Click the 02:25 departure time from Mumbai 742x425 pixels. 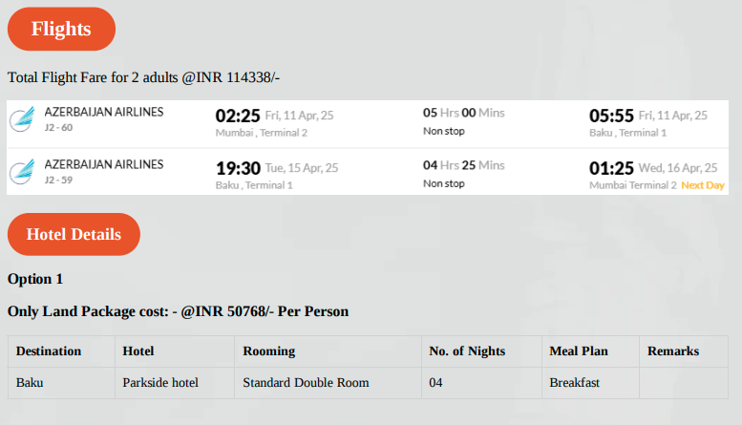[238, 116]
